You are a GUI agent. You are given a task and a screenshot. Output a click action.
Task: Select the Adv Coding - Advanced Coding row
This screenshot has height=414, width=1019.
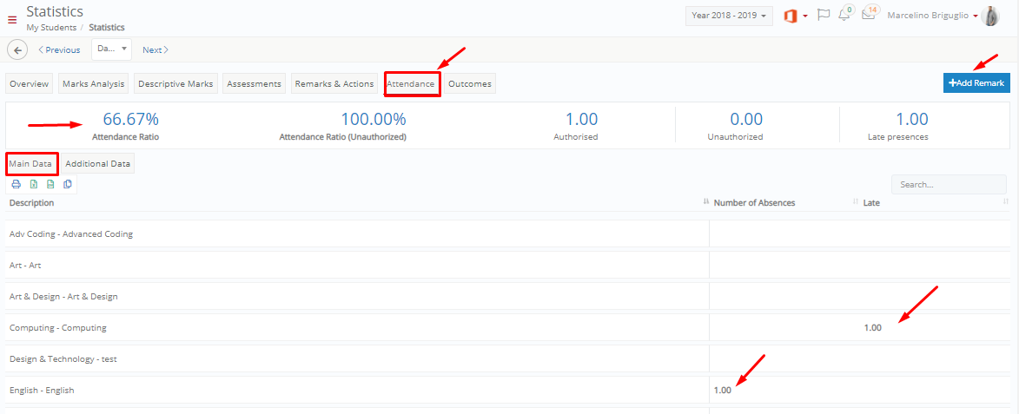click(507, 233)
